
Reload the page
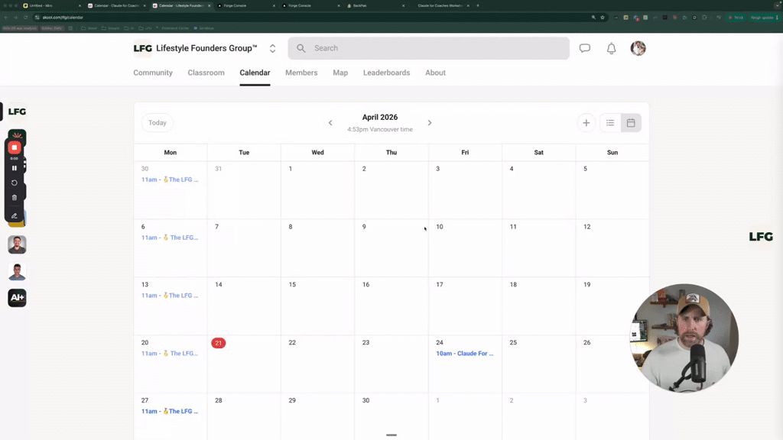(x=25, y=18)
